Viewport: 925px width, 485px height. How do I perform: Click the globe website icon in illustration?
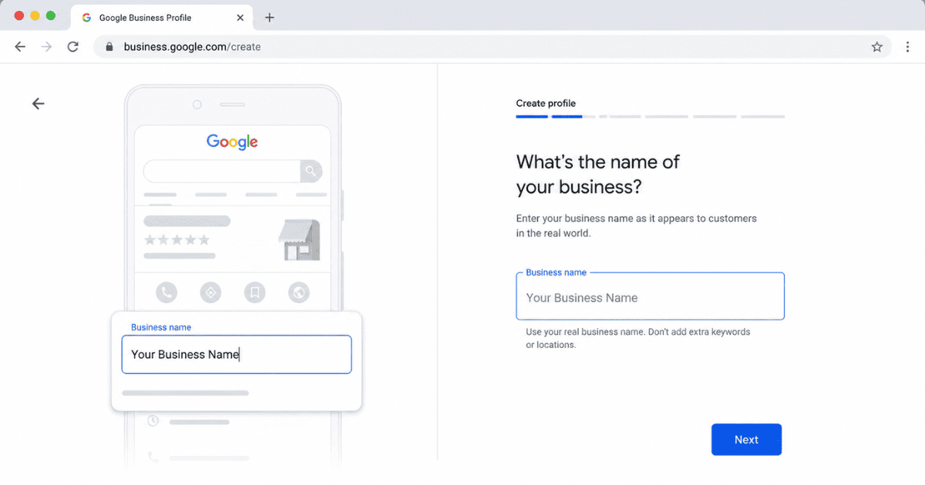pyautogui.click(x=298, y=293)
